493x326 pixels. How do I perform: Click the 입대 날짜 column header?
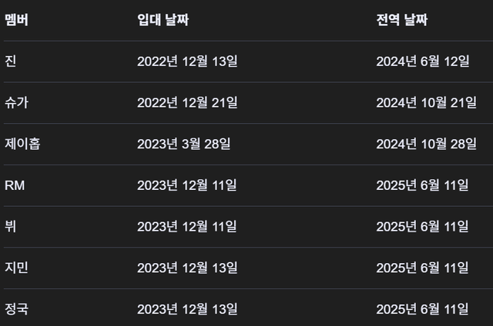coord(163,20)
